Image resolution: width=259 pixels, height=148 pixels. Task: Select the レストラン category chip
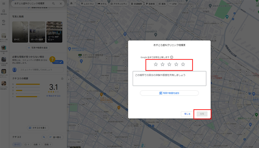click(x=87, y=4)
